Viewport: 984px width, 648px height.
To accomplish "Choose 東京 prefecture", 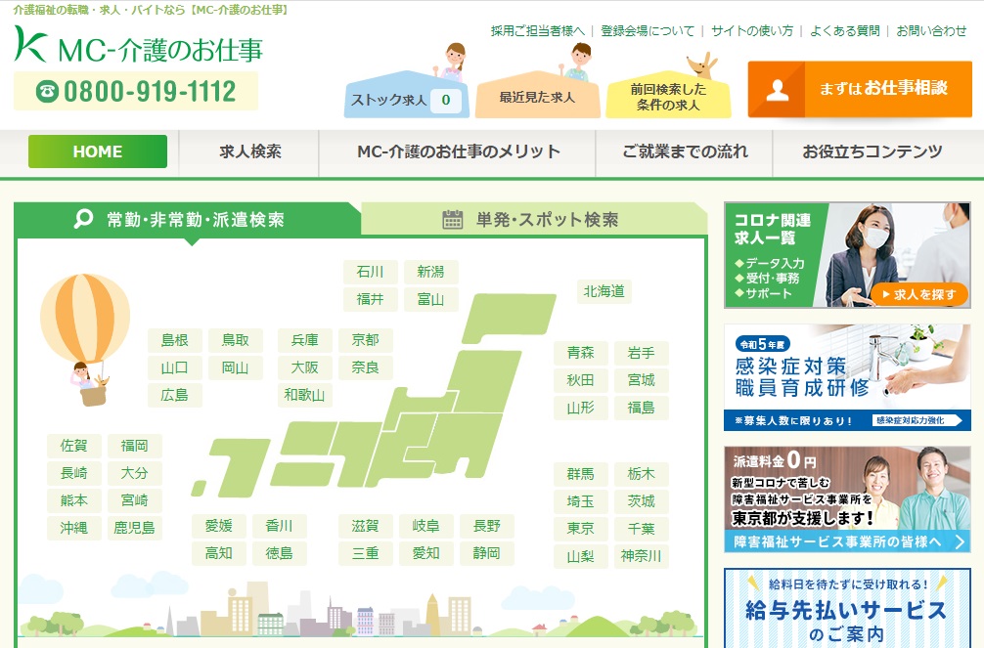I will tap(581, 529).
